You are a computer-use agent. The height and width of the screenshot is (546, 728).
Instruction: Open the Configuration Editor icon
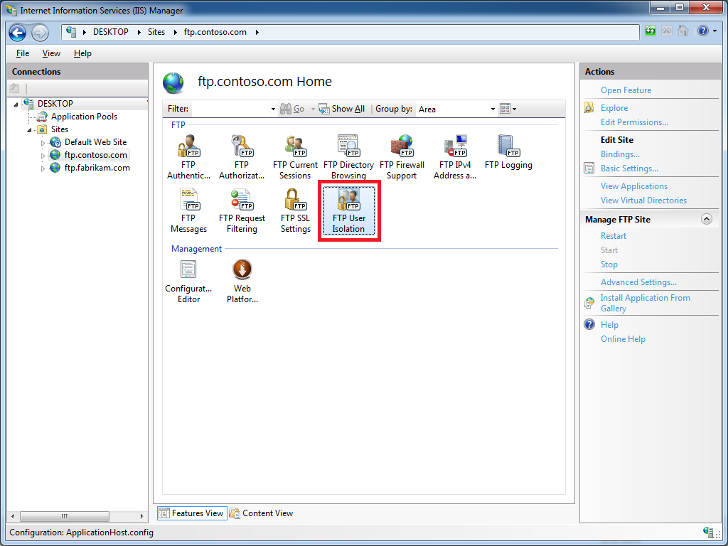click(x=188, y=281)
